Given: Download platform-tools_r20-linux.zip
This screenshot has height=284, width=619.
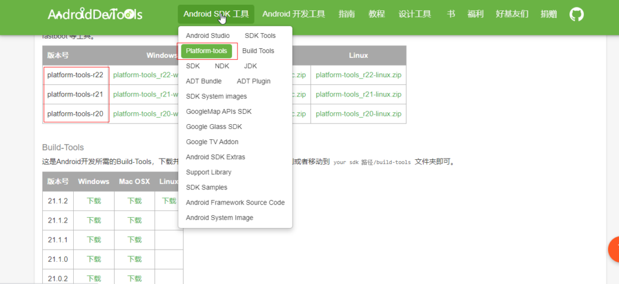Looking at the screenshot, I should click(358, 113).
